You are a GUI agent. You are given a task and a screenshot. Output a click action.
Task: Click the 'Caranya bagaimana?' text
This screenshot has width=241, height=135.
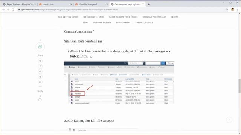(x=79, y=31)
